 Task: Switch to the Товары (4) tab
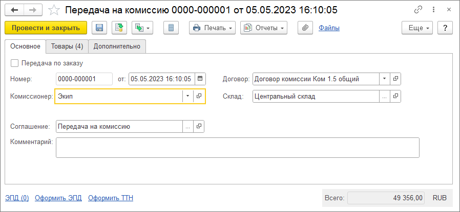67,46
